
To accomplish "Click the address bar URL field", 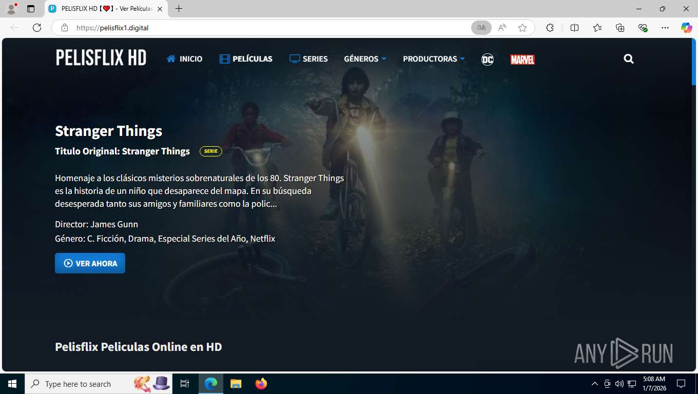I will click(267, 28).
